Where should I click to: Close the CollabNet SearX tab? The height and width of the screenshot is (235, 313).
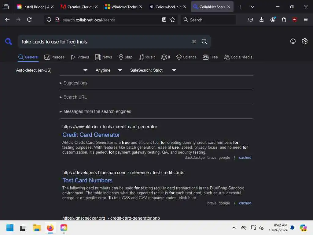[229, 7]
